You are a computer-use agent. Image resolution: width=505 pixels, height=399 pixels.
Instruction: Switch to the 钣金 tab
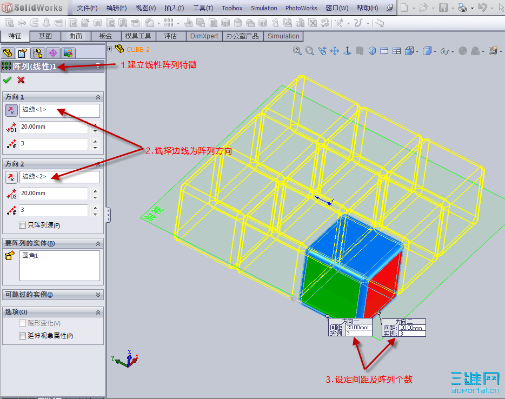pos(105,36)
